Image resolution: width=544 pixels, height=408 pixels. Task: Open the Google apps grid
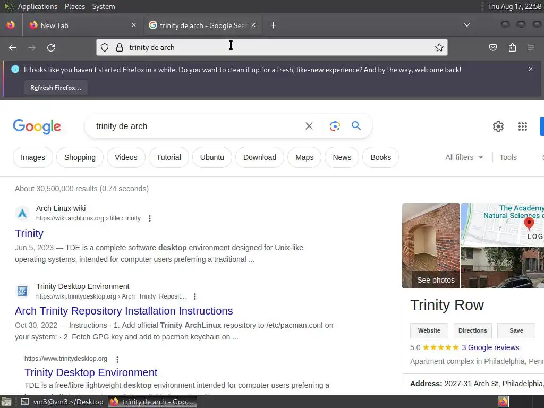click(x=523, y=126)
